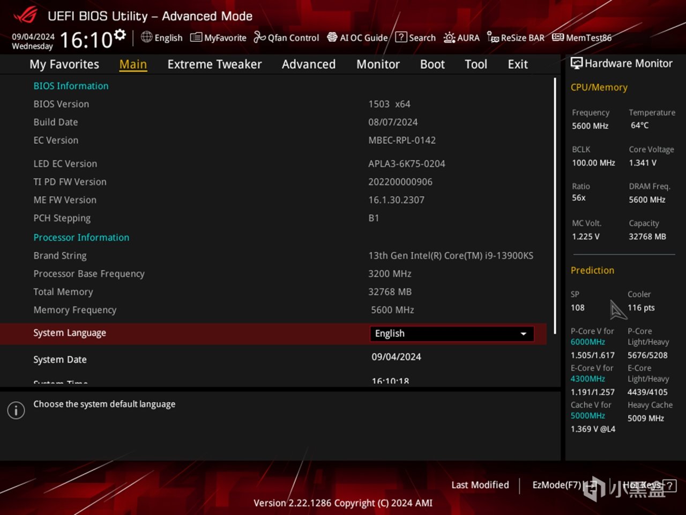The width and height of the screenshot is (686, 515).
Task: Click the value 202200000906
Action: (400, 182)
